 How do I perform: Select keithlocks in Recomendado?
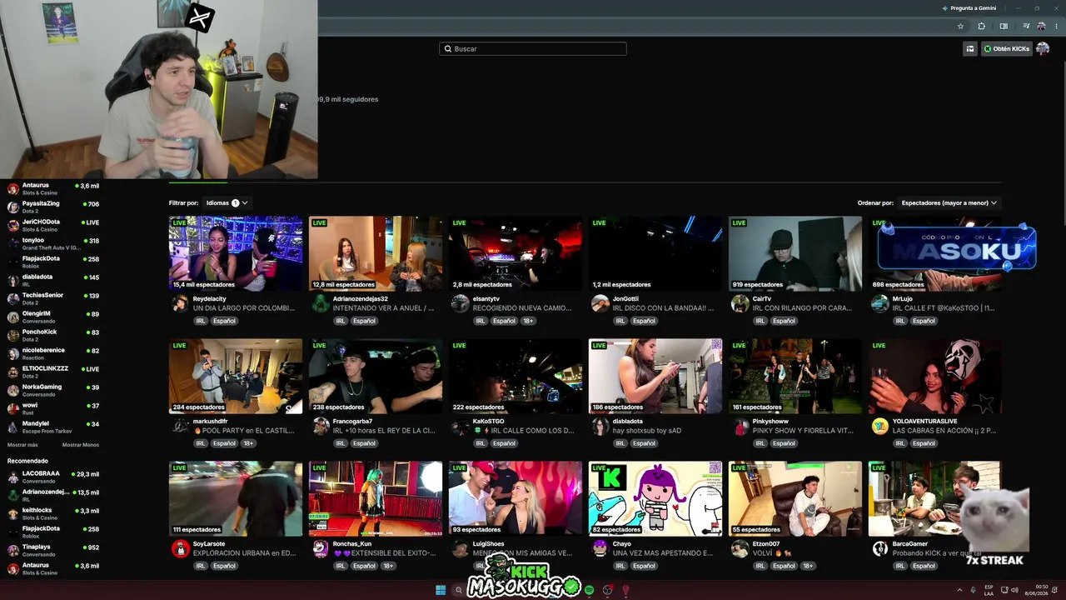53,513
